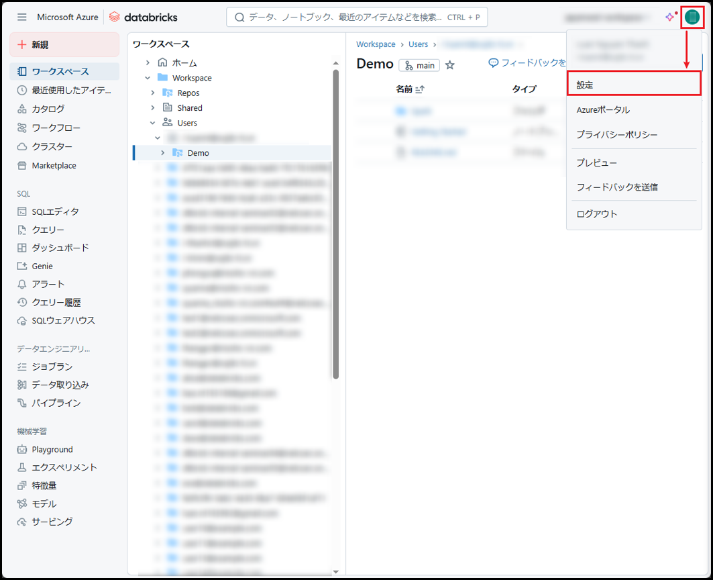Screen dimensions: 713x580
Task: Click the tree scrollbar down arrow
Action: [335, 572]
